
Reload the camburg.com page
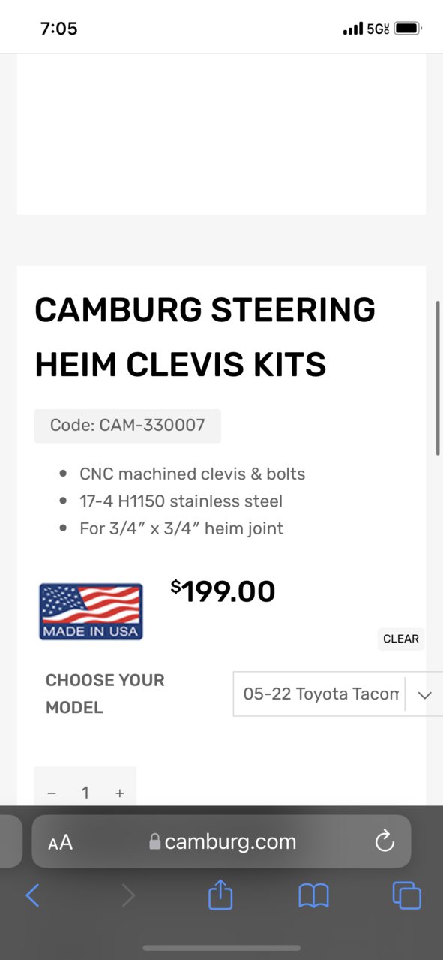[385, 841]
